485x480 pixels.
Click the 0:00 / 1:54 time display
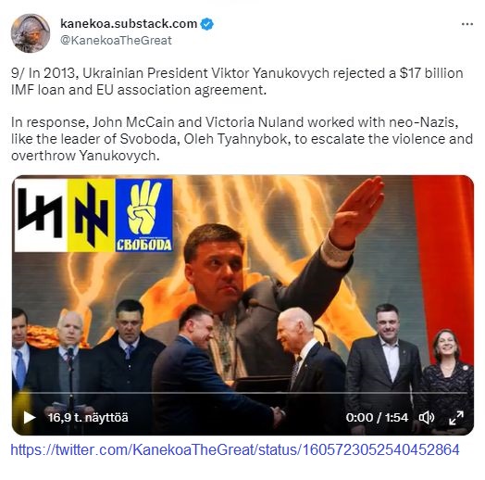pos(377,417)
